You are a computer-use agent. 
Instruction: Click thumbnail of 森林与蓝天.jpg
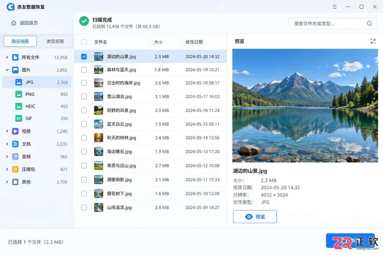(x=99, y=70)
